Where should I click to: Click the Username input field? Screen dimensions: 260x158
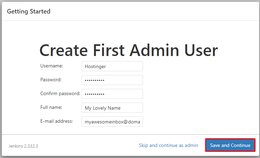pyautogui.click(x=112, y=66)
